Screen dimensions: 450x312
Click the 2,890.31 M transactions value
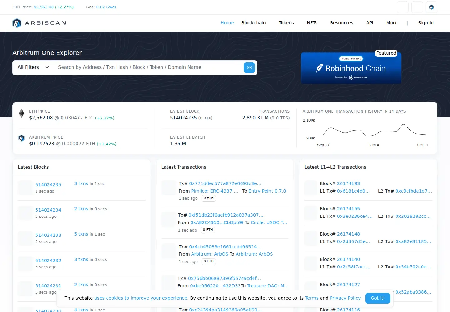tap(255, 118)
